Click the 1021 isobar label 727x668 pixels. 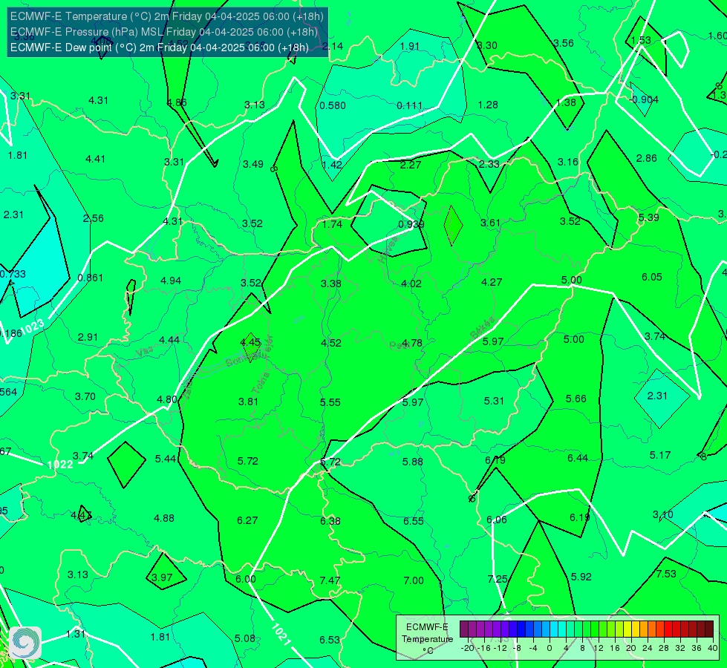click(x=281, y=635)
